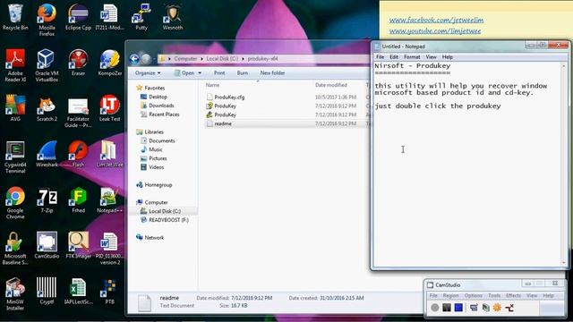Select the ProduKey.cfg file
Screen dimensions: 573x322
tap(229, 97)
